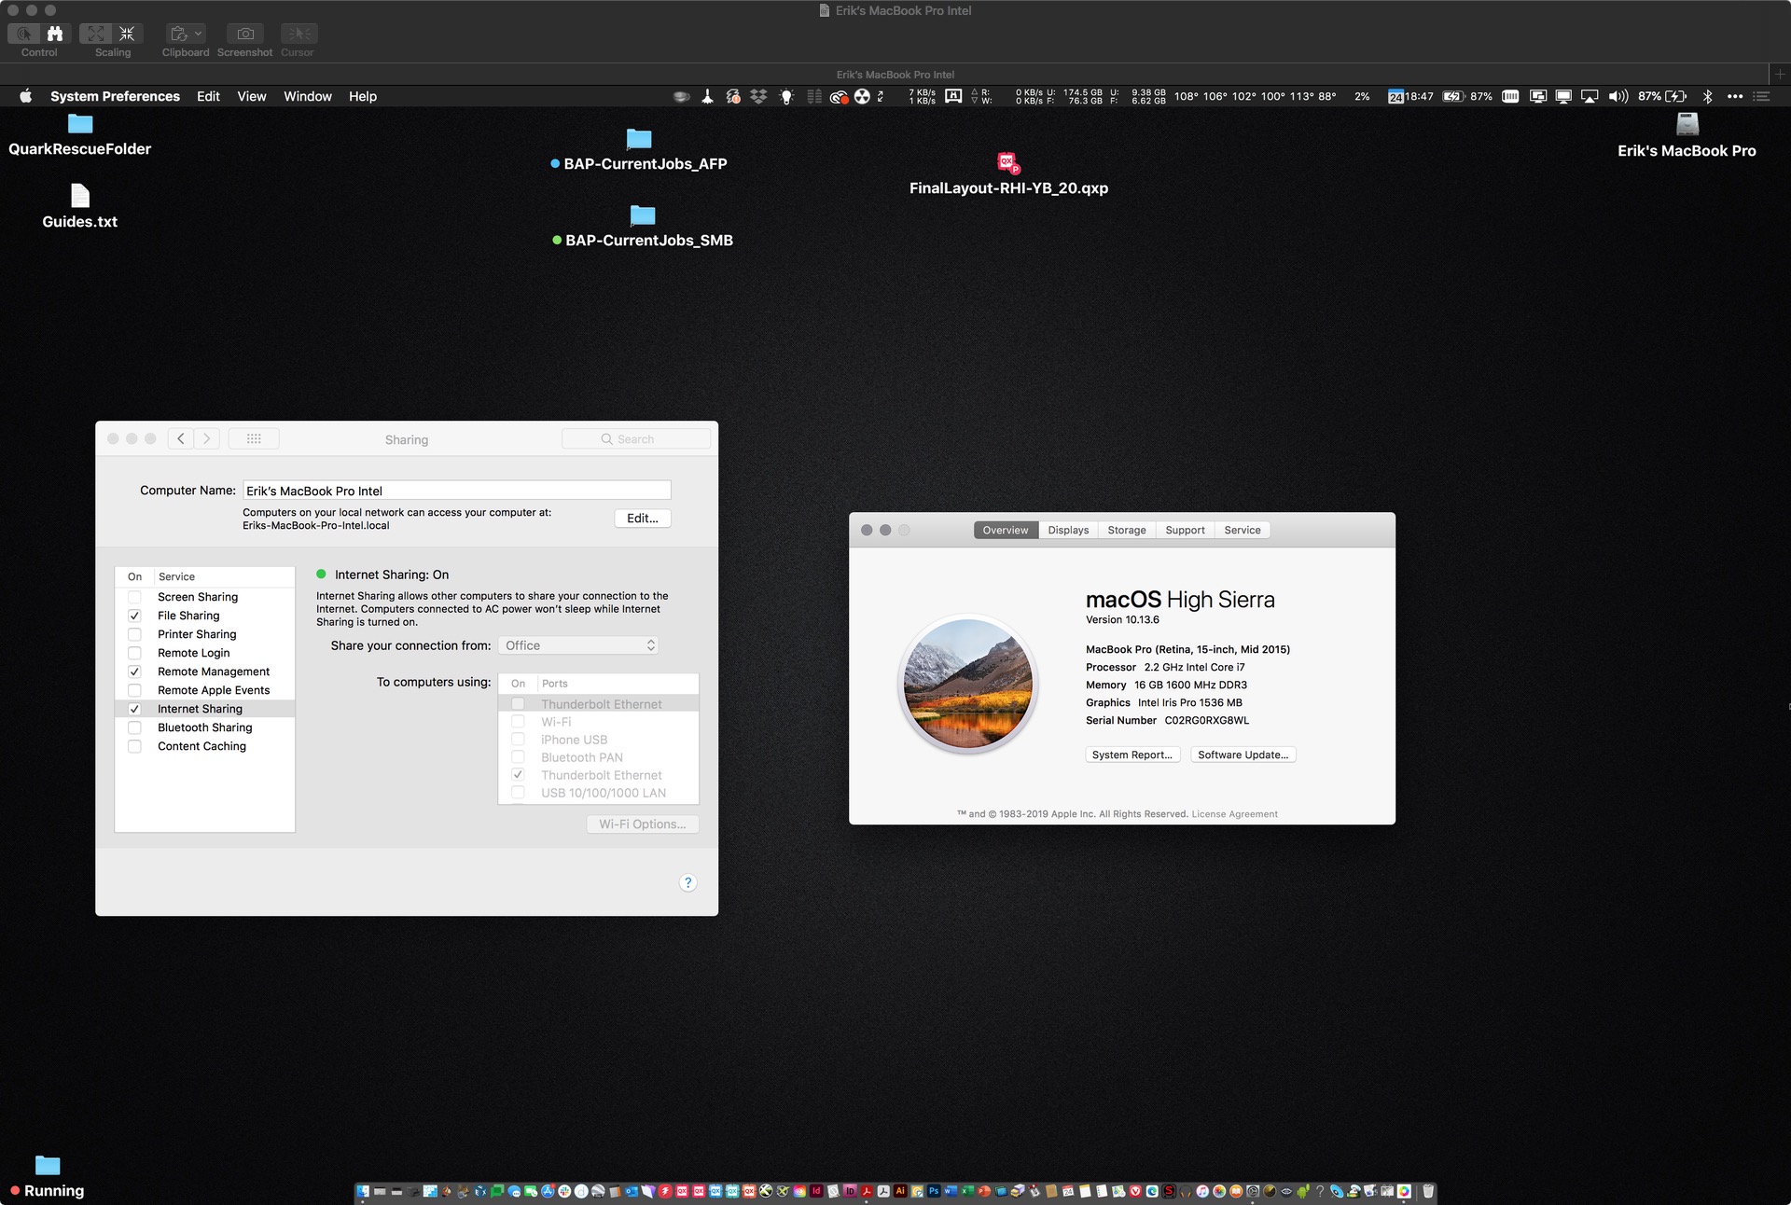Screen dimensions: 1791x1205
Task: Add a new tab with plus button
Action: (1780, 74)
